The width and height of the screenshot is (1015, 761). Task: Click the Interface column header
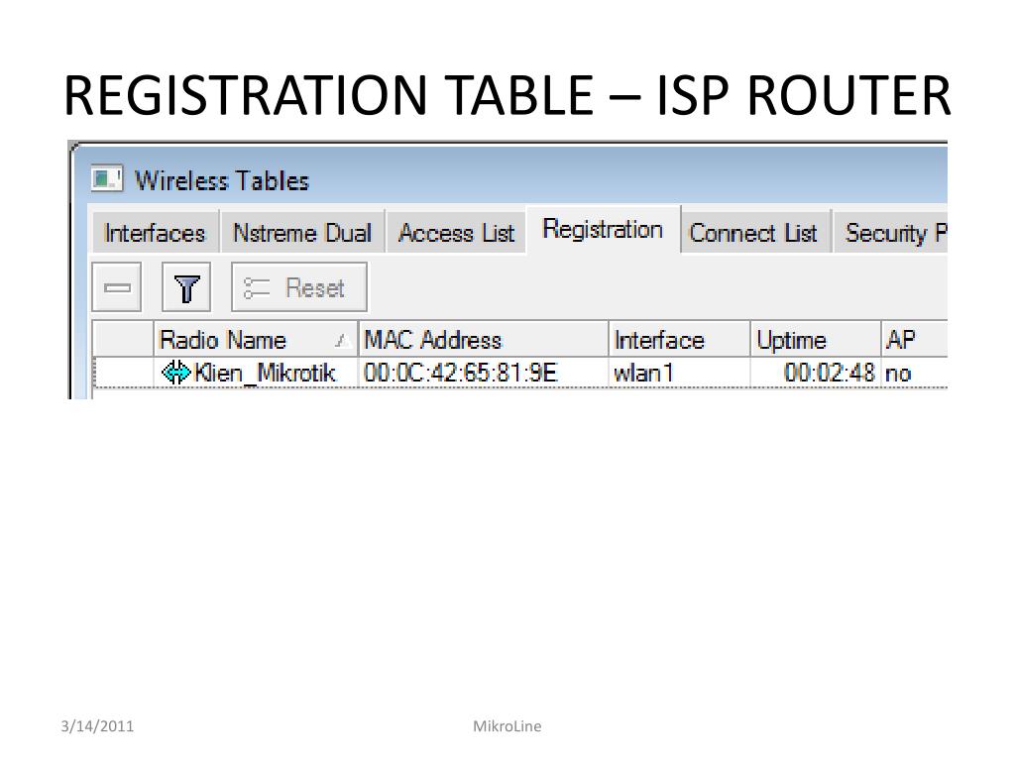click(x=679, y=340)
